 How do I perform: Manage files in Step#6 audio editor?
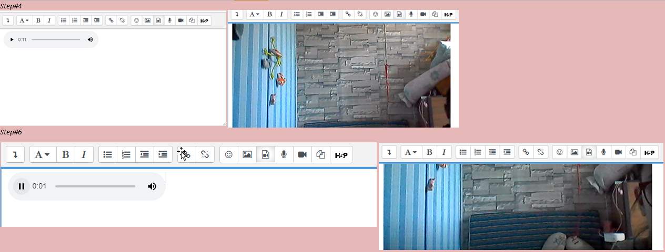321,154
